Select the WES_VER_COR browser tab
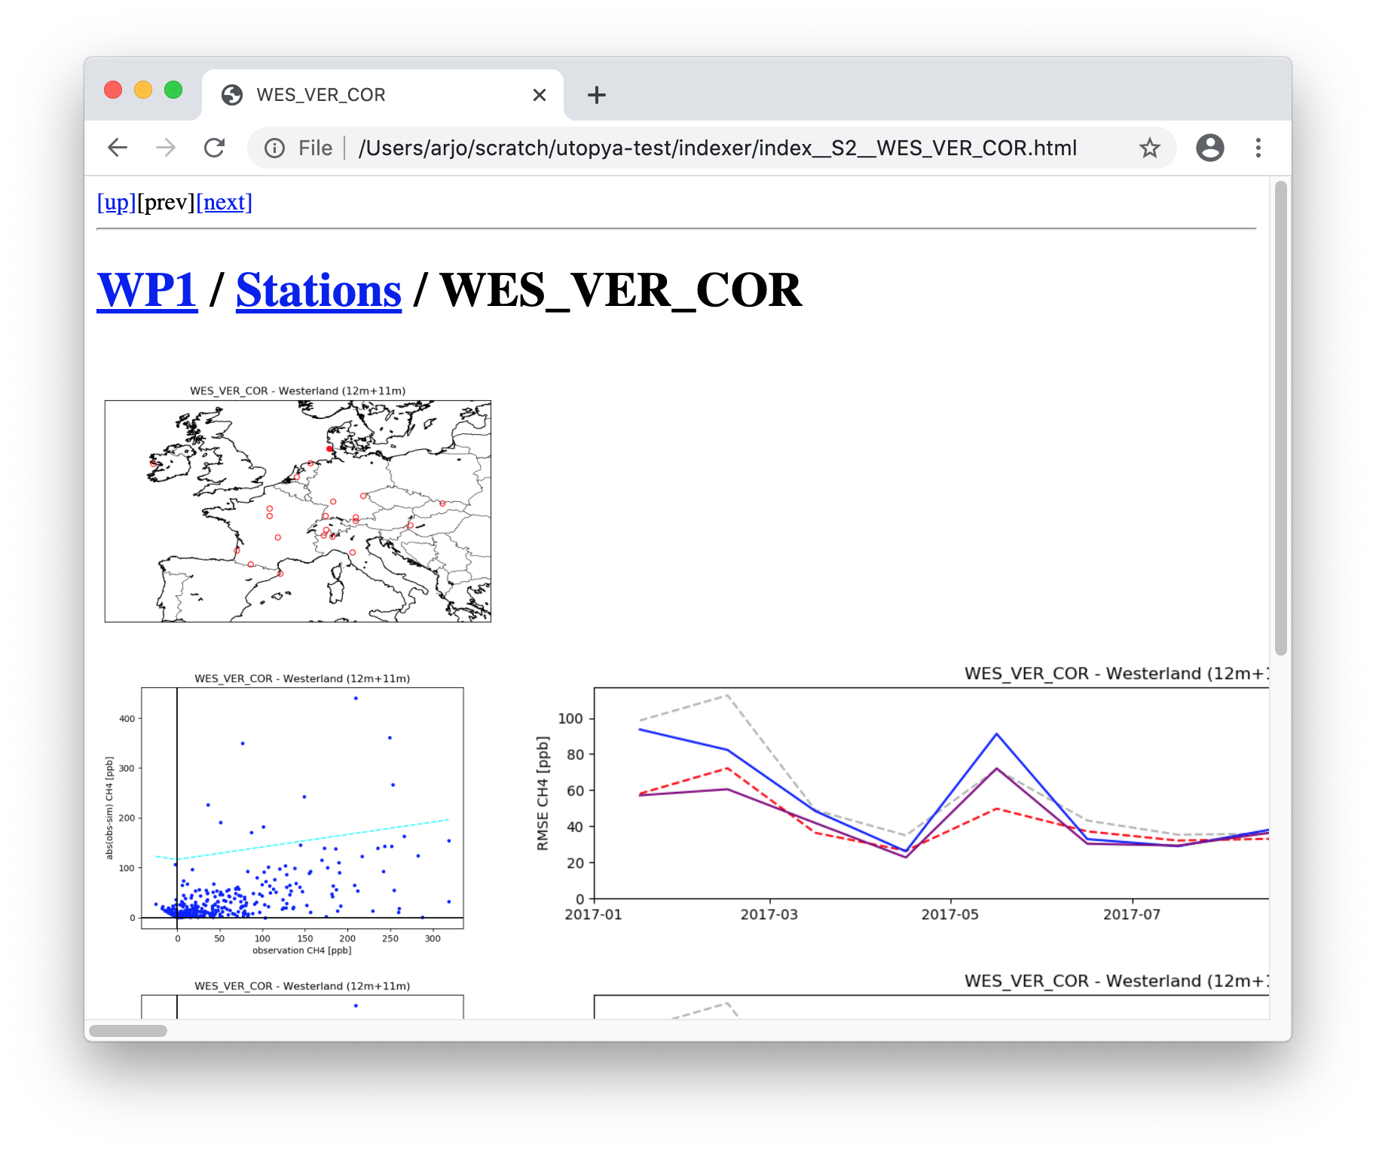This screenshot has width=1376, height=1153. (383, 95)
